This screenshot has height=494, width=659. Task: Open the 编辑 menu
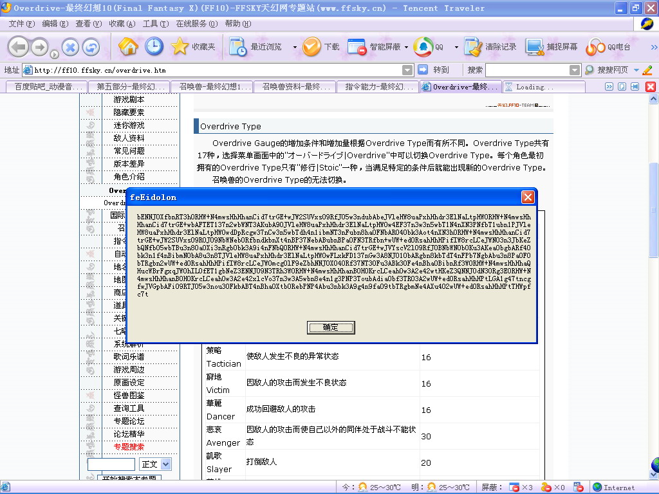pos(55,24)
